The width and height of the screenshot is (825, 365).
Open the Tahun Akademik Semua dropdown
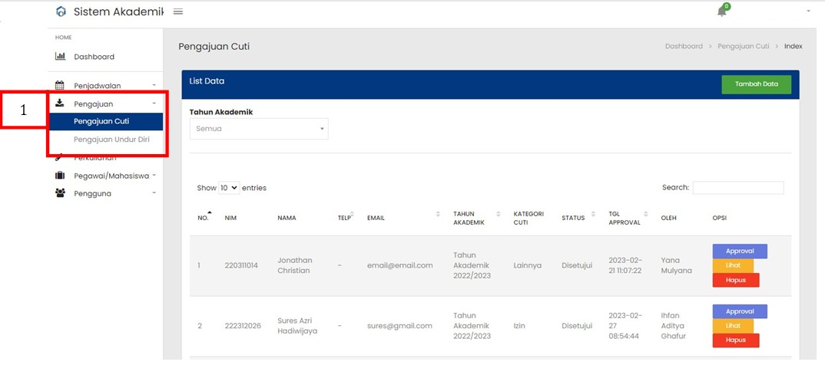coord(259,129)
